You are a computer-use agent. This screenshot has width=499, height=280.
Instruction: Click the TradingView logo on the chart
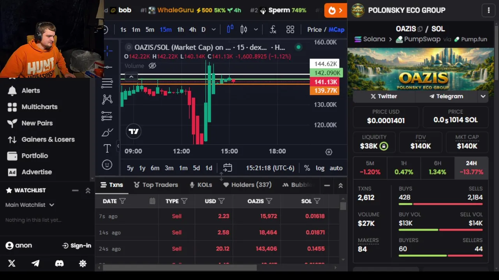pyautogui.click(x=133, y=131)
